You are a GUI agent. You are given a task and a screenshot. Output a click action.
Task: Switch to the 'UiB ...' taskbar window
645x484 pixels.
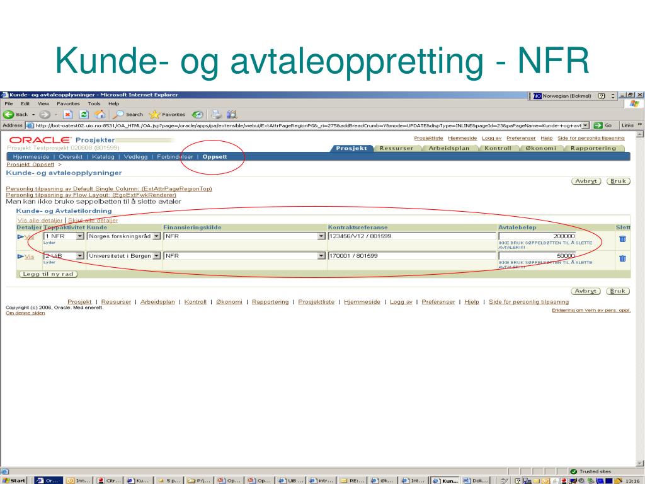pos(292,480)
